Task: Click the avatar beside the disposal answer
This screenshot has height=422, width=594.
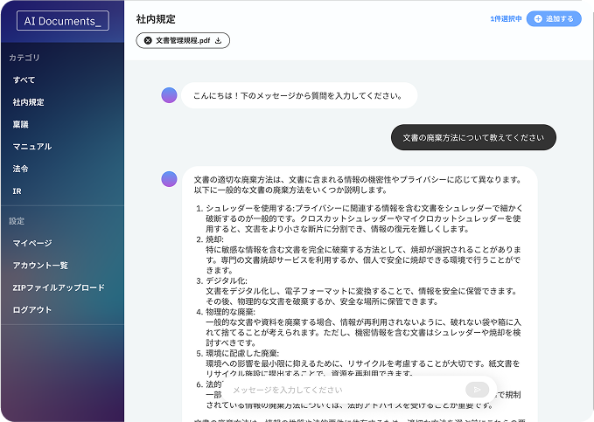Action: click(x=170, y=179)
